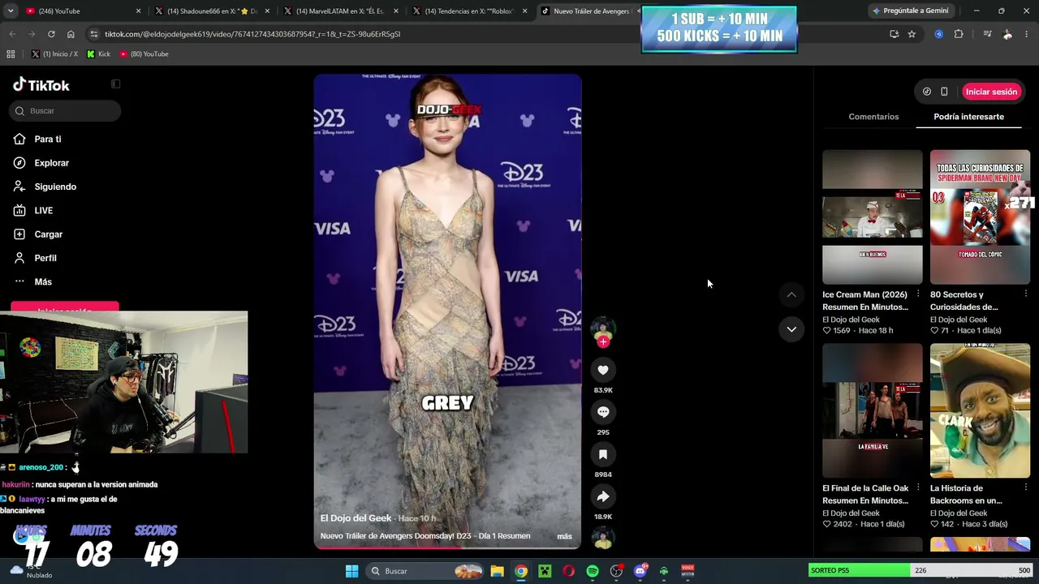Bookmark this page with the star icon

pyautogui.click(x=912, y=34)
